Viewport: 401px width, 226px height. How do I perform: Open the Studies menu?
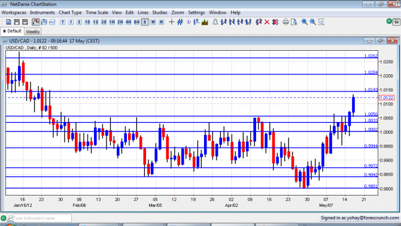(x=160, y=13)
